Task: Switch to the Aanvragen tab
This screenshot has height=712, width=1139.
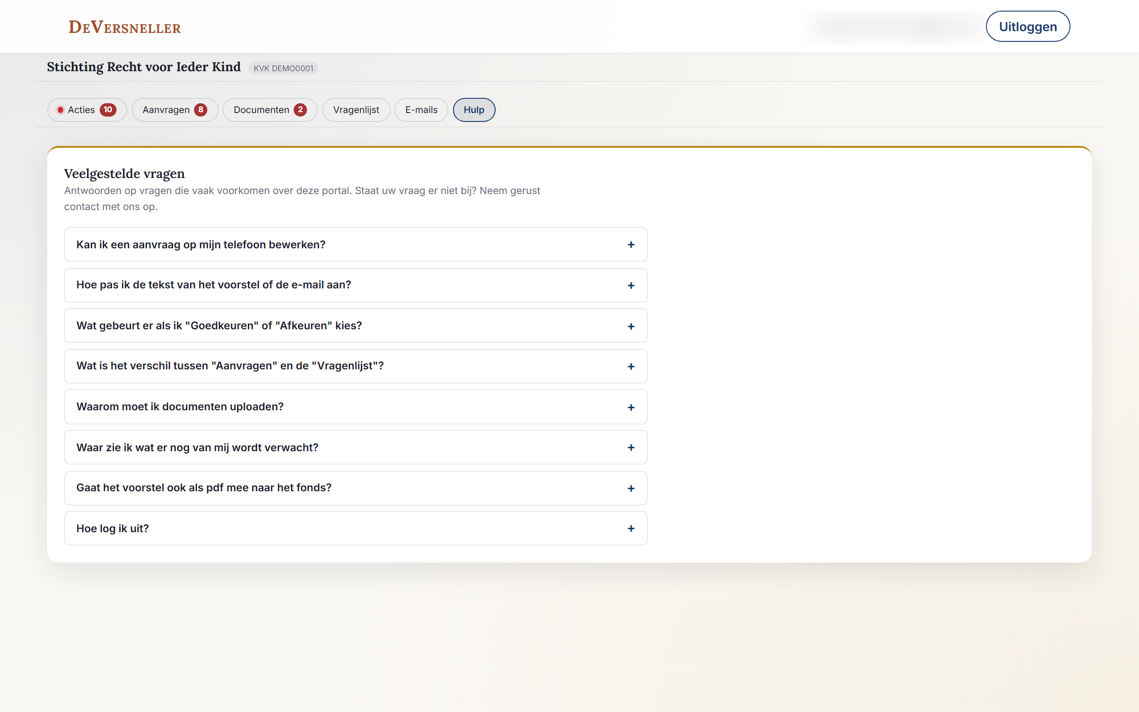Action: coord(175,110)
